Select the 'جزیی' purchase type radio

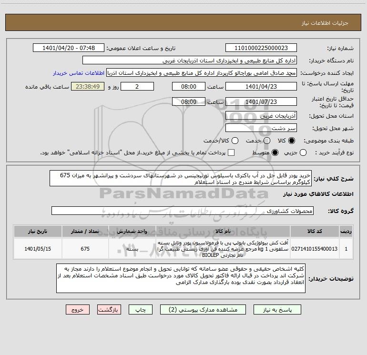click(303, 152)
